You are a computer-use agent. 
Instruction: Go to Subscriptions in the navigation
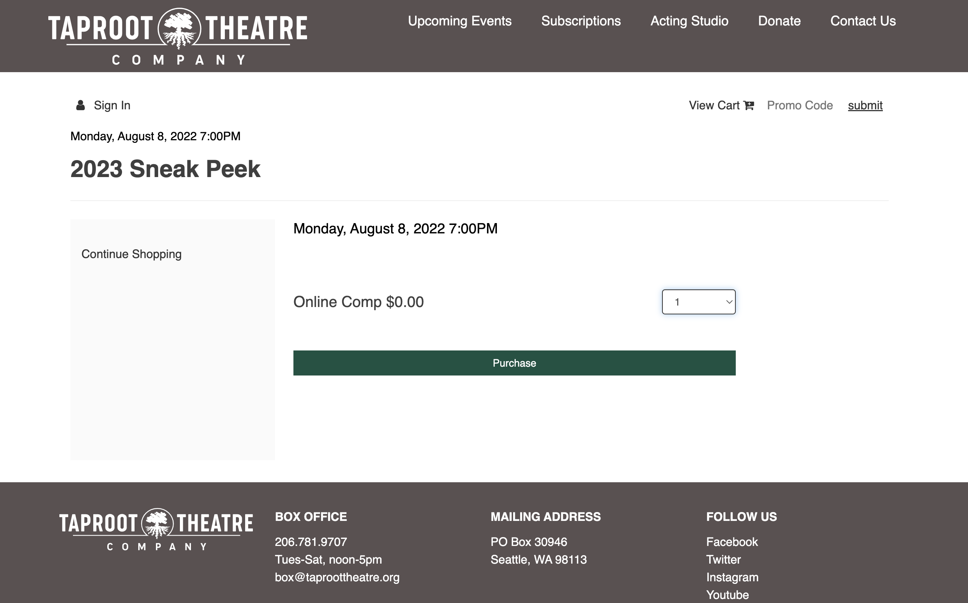coord(581,21)
